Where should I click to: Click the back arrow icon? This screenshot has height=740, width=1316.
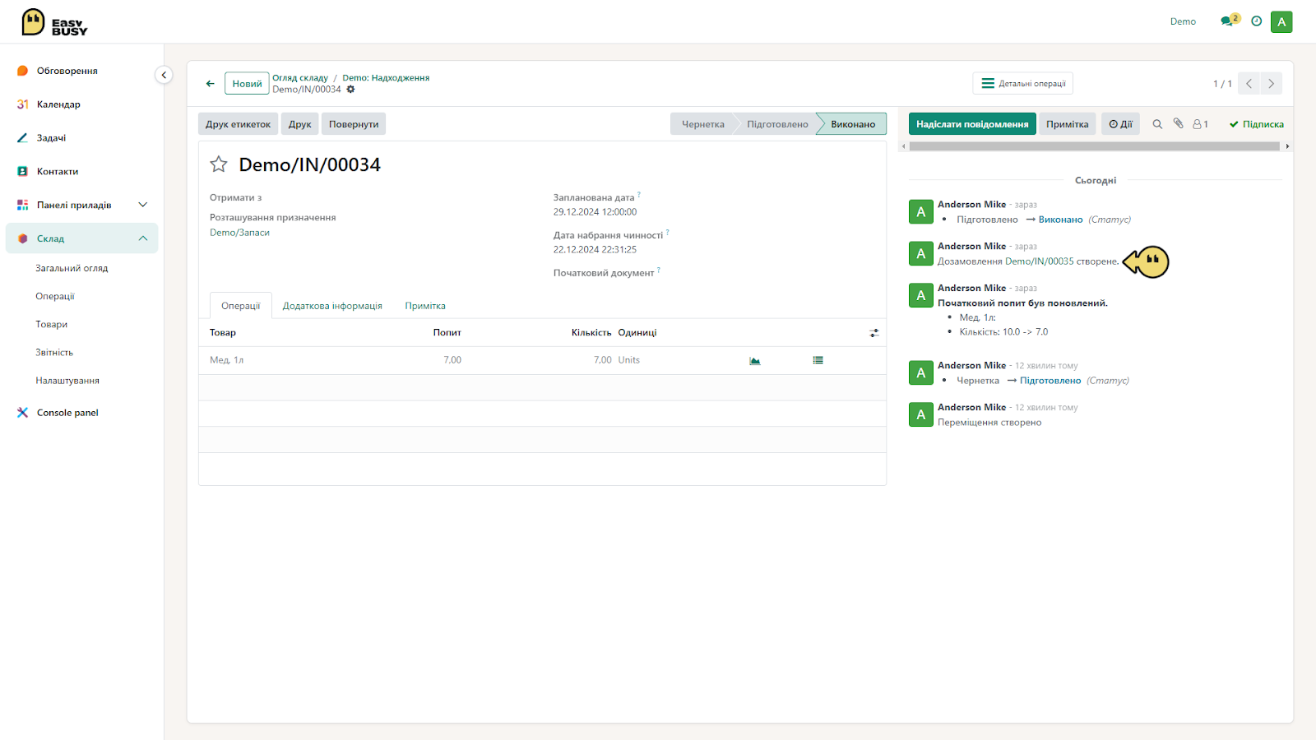pyautogui.click(x=211, y=83)
